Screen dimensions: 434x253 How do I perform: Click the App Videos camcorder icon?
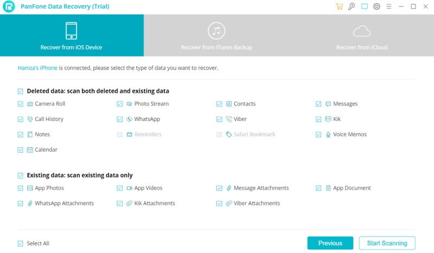click(x=129, y=188)
